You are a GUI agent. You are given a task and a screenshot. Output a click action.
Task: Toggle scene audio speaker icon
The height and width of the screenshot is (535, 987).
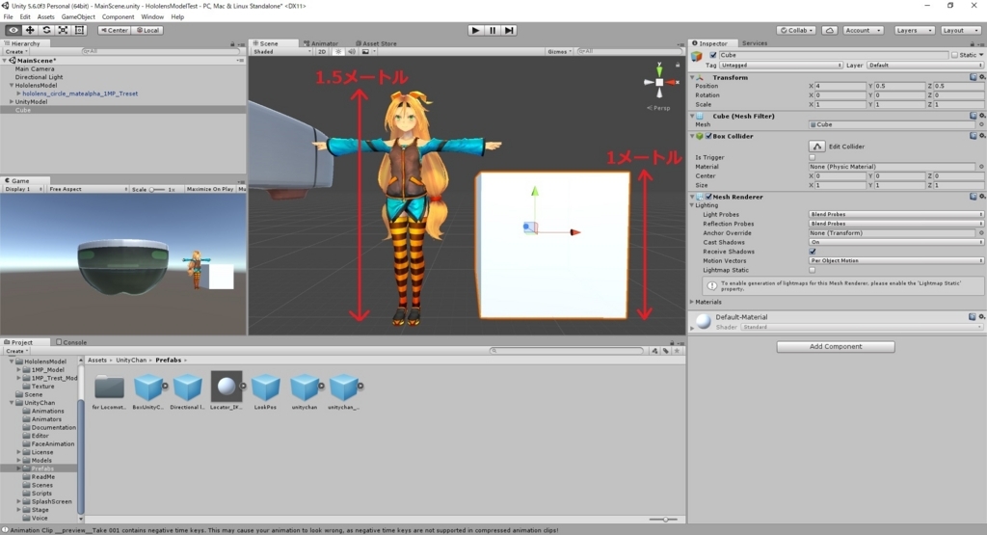pos(352,52)
